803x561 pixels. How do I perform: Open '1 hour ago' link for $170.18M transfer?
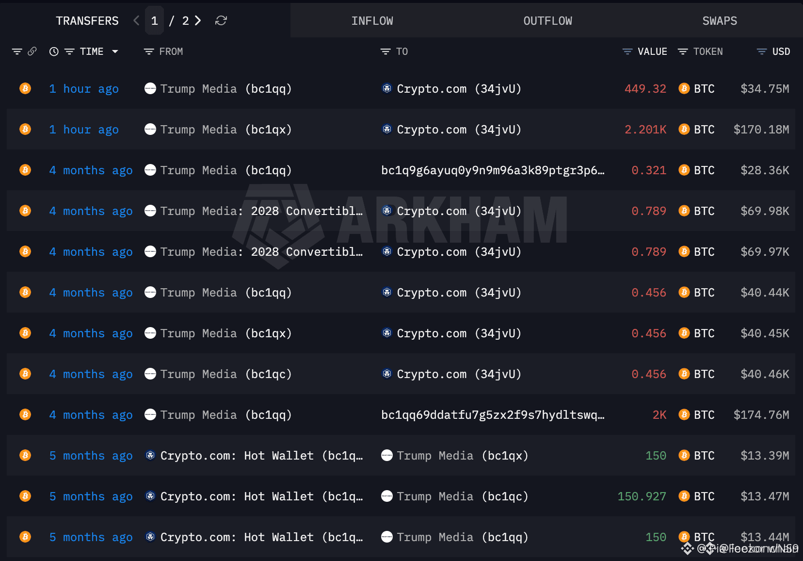coord(84,130)
